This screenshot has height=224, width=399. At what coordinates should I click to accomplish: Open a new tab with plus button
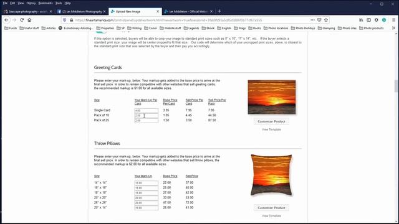[219, 11]
